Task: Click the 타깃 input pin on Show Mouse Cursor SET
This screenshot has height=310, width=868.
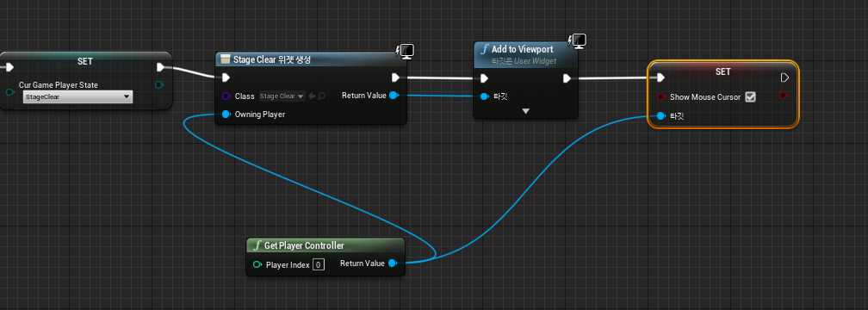Action: coord(660,115)
